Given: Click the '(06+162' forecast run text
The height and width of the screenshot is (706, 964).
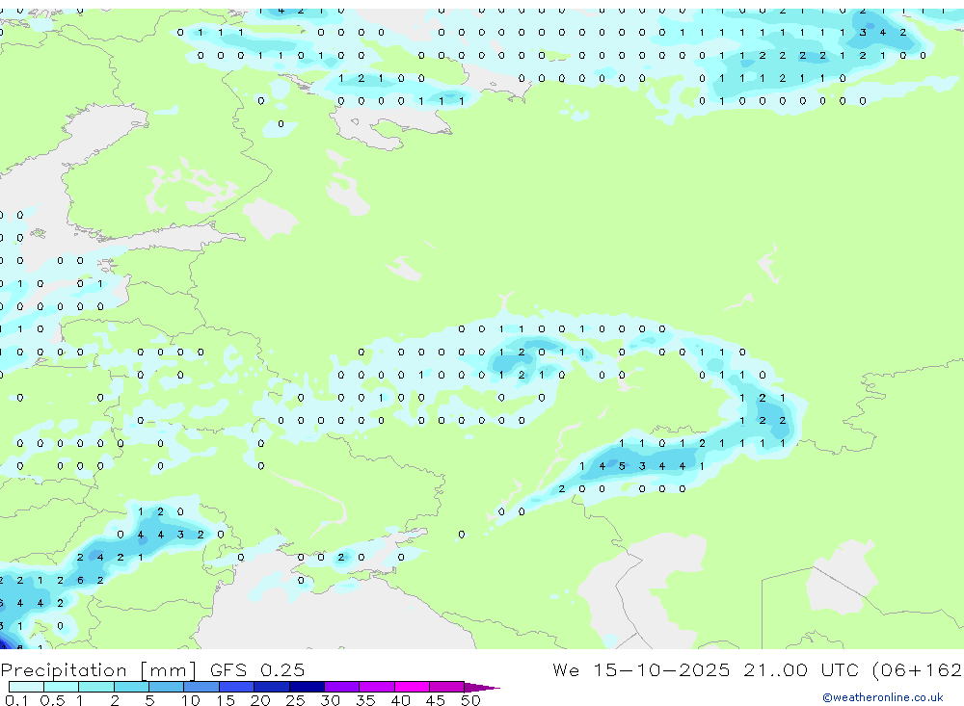Looking at the screenshot, I should pyautogui.click(x=917, y=669).
